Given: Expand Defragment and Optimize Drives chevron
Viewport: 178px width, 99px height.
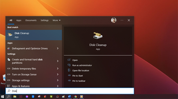Looking at the screenshot, I should coord(58,48).
